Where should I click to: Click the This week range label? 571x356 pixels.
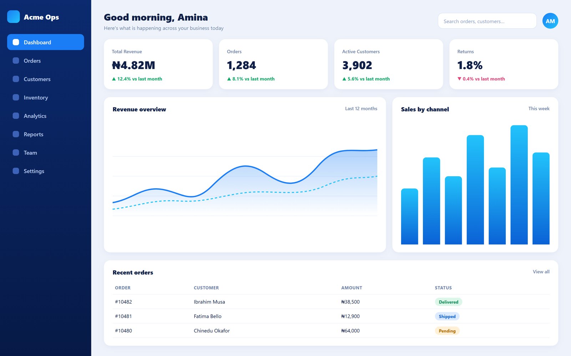point(539,109)
